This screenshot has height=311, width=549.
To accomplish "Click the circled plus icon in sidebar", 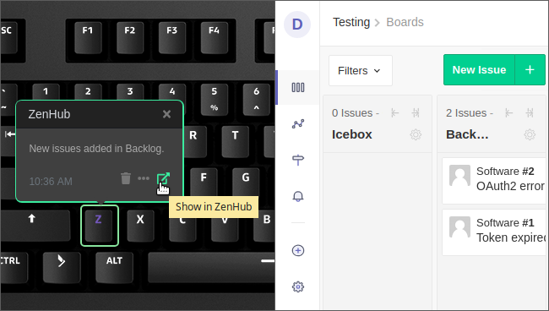I will [x=298, y=250].
